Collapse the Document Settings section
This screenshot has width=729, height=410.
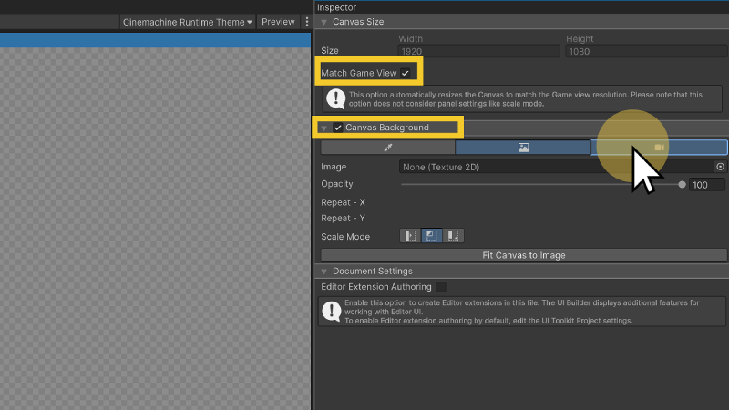point(324,272)
